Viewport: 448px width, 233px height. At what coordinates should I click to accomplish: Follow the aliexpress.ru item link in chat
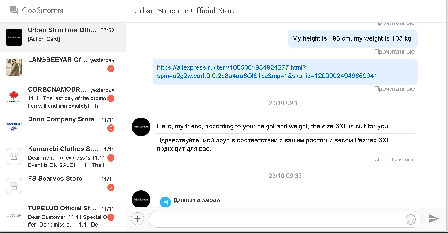click(267, 71)
